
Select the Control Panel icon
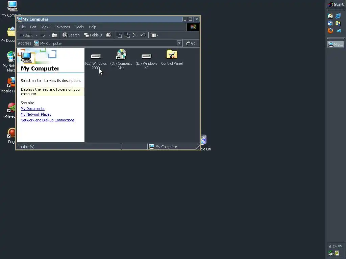point(172,57)
